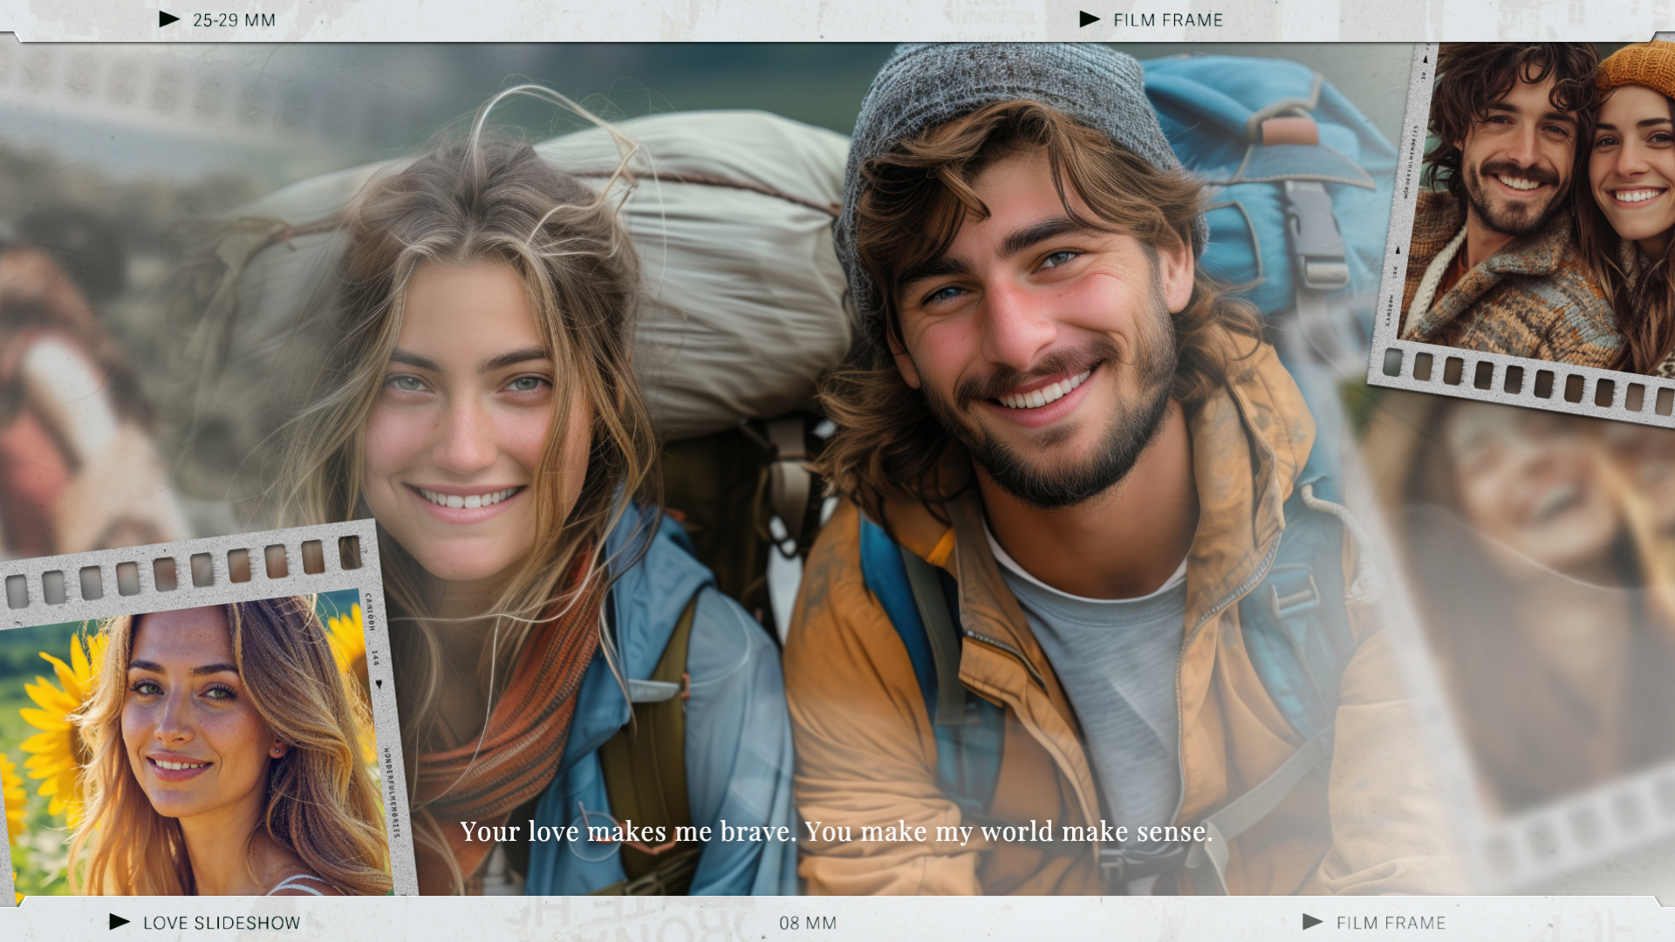Click the play triangle beside 25-29 MM
Image resolution: width=1675 pixels, height=942 pixels.
pos(169,19)
